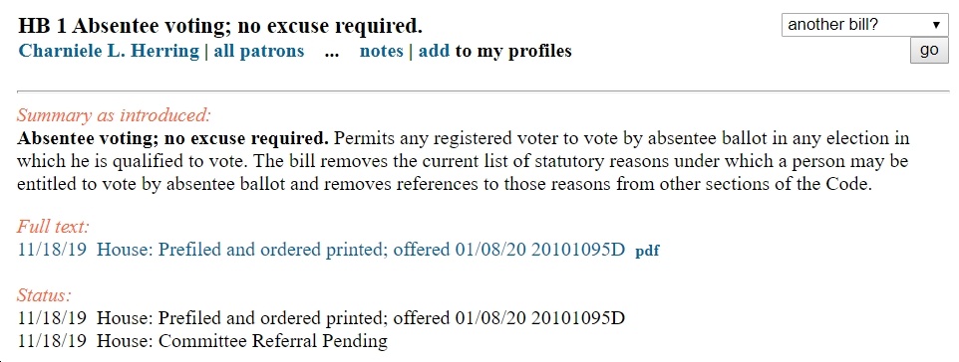959x362 pixels.
Task: Click the HB 1 Absentee voting heading
Action: coord(220,26)
